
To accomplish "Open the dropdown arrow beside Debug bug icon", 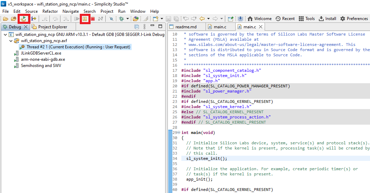I will (x=127, y=19).
